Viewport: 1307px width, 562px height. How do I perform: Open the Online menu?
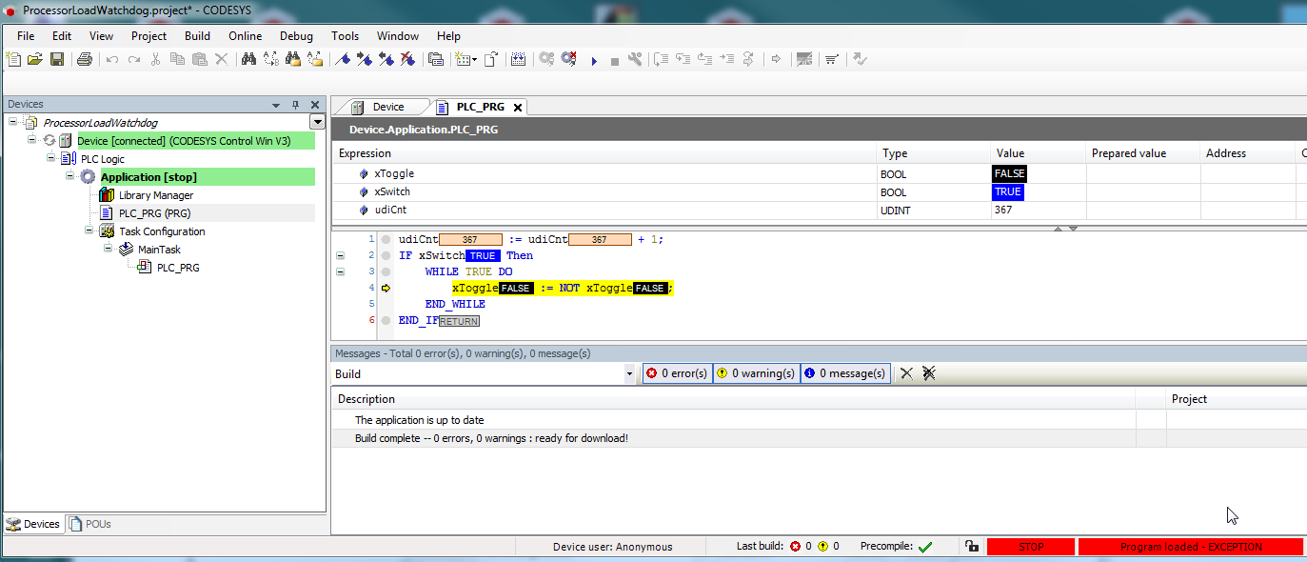[245, 36]
